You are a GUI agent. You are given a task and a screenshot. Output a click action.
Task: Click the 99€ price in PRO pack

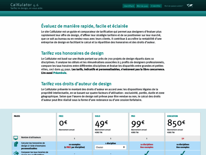[x=138, y=124]
